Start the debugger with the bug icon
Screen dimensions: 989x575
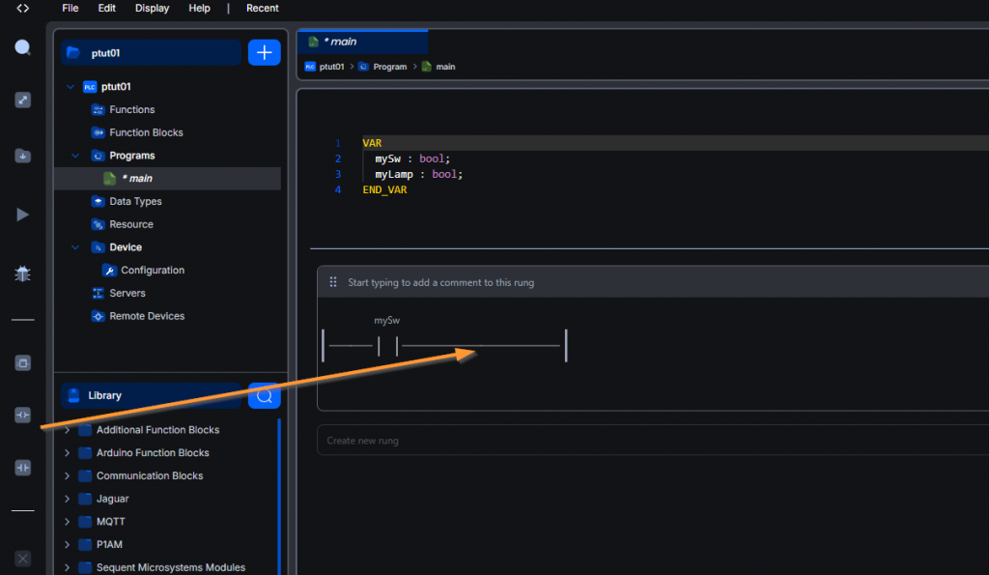click(x=22, y=274)
